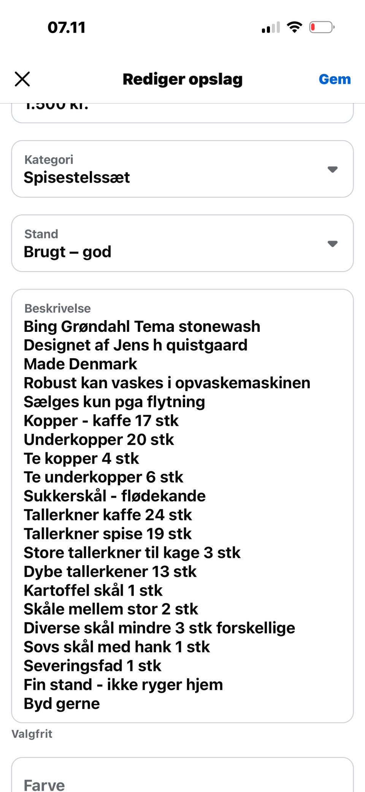Image resolution: width=365 pixels, height=792 pixels.
Task: Select the Spisestelssæt category field
Action: [x=77, y=177]
